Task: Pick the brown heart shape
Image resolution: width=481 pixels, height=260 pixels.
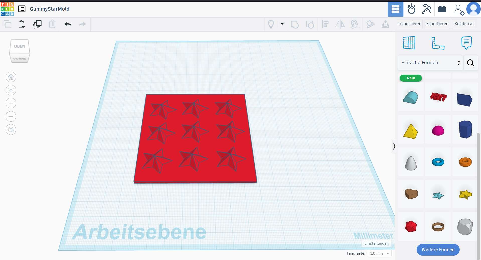Action: (x=411, y=194)
